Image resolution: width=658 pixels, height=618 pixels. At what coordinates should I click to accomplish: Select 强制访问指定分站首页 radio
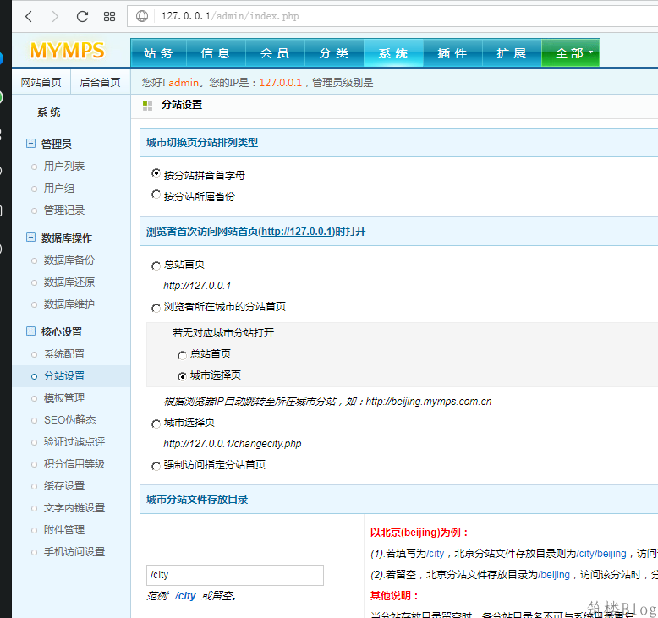[156, 466]
